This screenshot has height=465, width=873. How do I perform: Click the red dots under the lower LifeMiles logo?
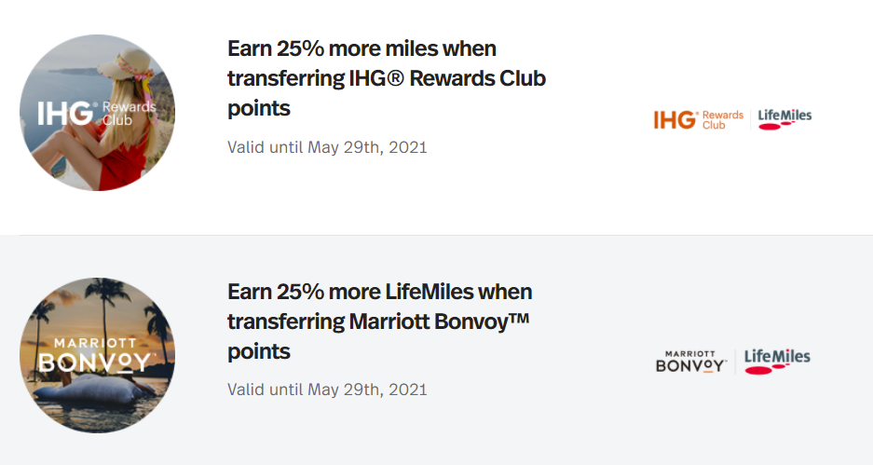768,369
